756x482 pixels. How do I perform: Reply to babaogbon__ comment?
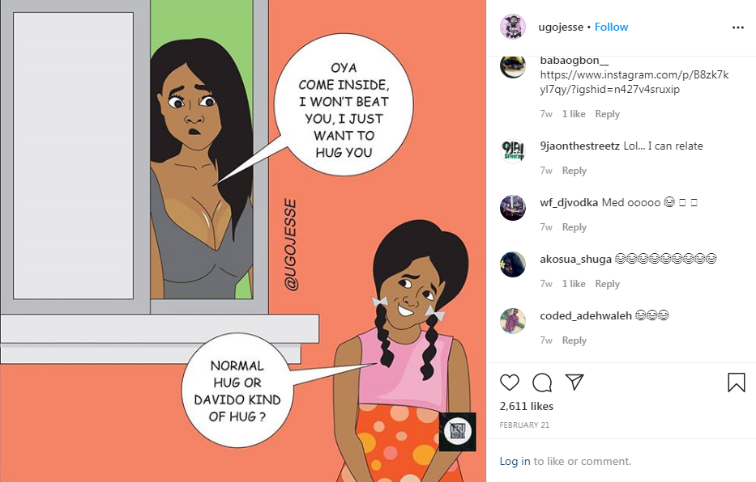click(607, 114)
